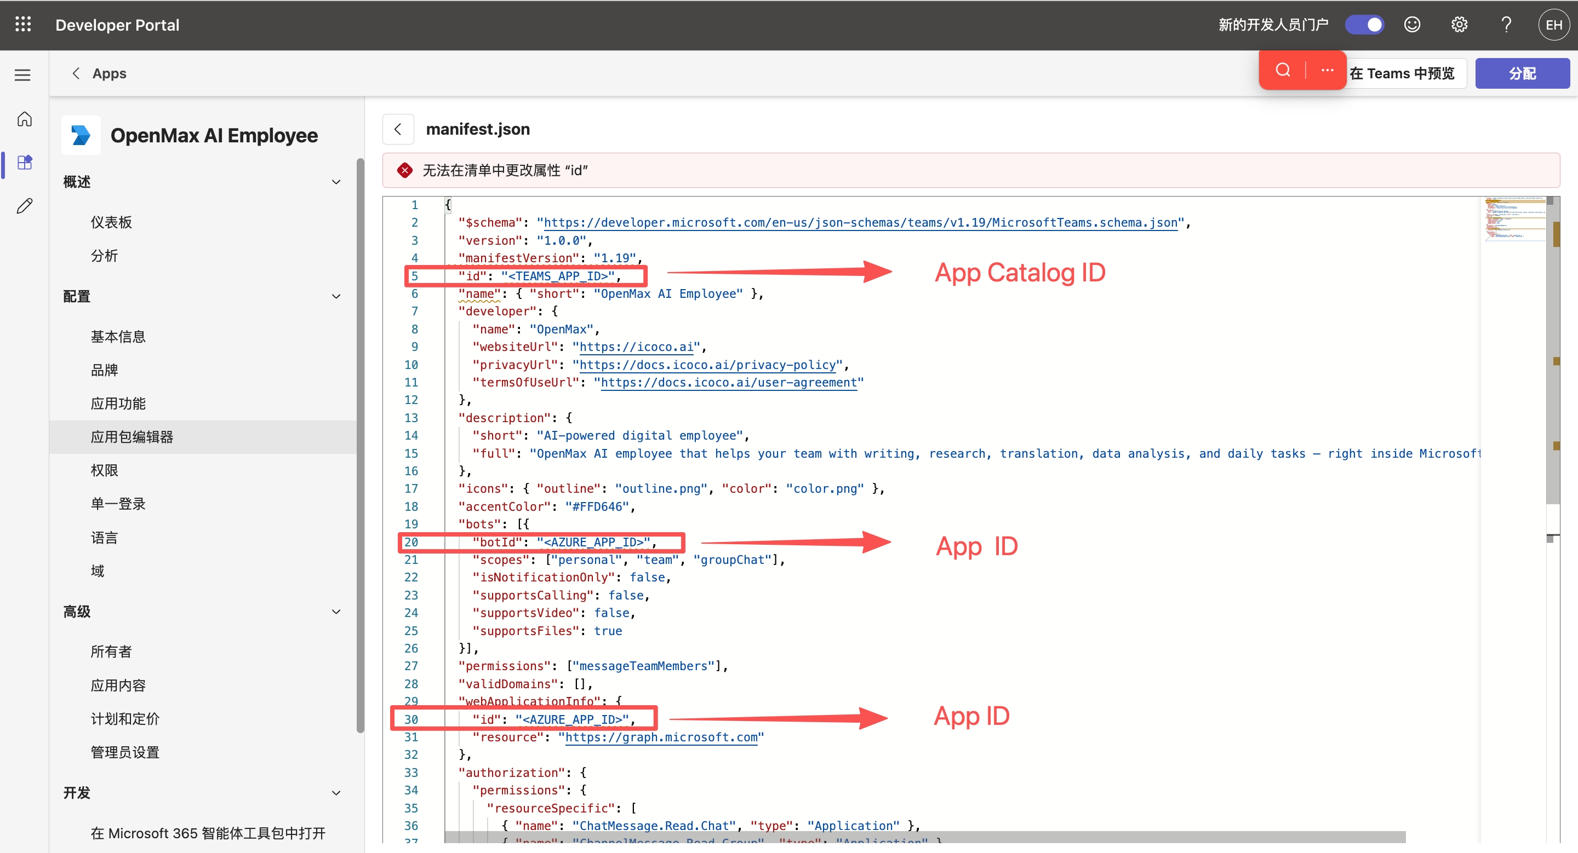This screenshot has width=1578, height=853.
Task: Preview the app in Teams
Action: pos(1402,73)
